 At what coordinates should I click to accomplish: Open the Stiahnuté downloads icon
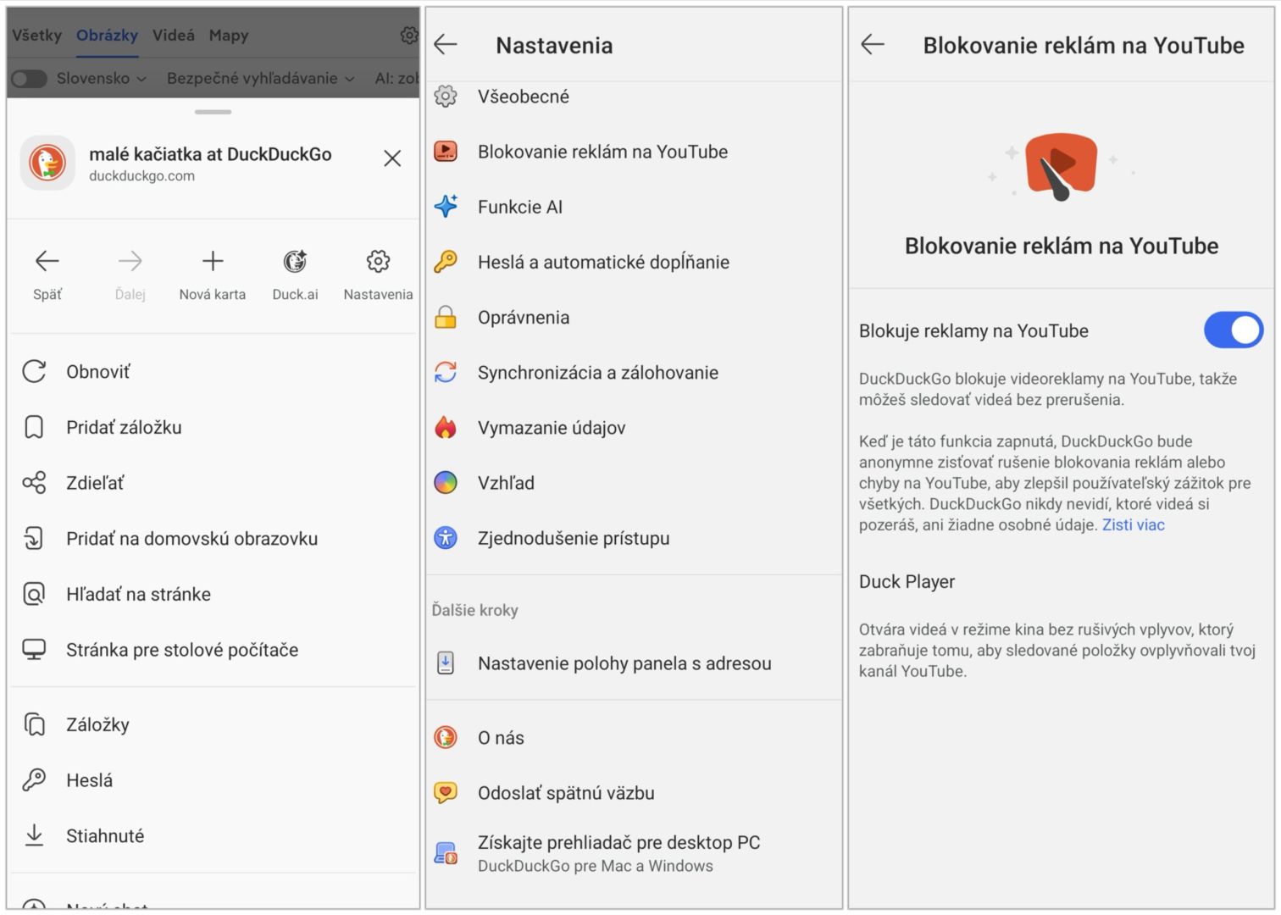[x=34, y=835]
